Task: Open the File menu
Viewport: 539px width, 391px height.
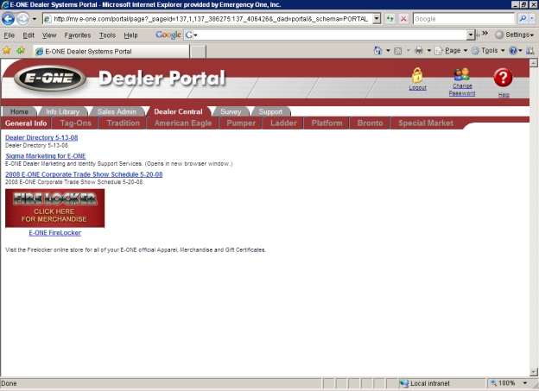Action: pyautogui.click(x=9, y=35)
